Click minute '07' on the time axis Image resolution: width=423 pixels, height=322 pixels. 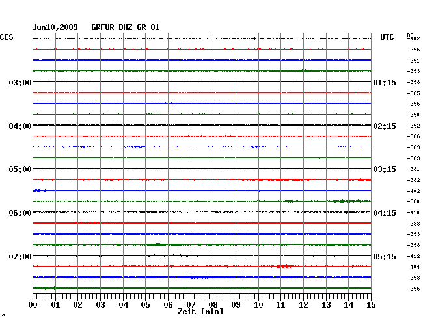[191, 305]
